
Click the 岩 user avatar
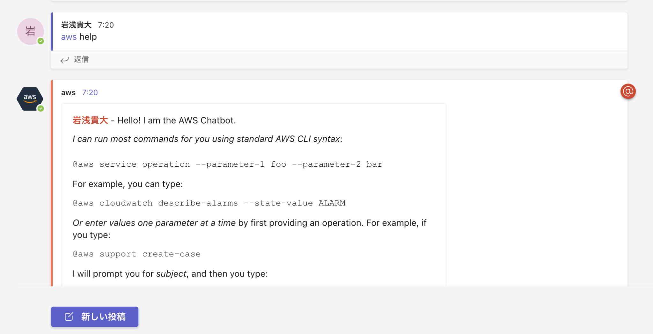30,31
